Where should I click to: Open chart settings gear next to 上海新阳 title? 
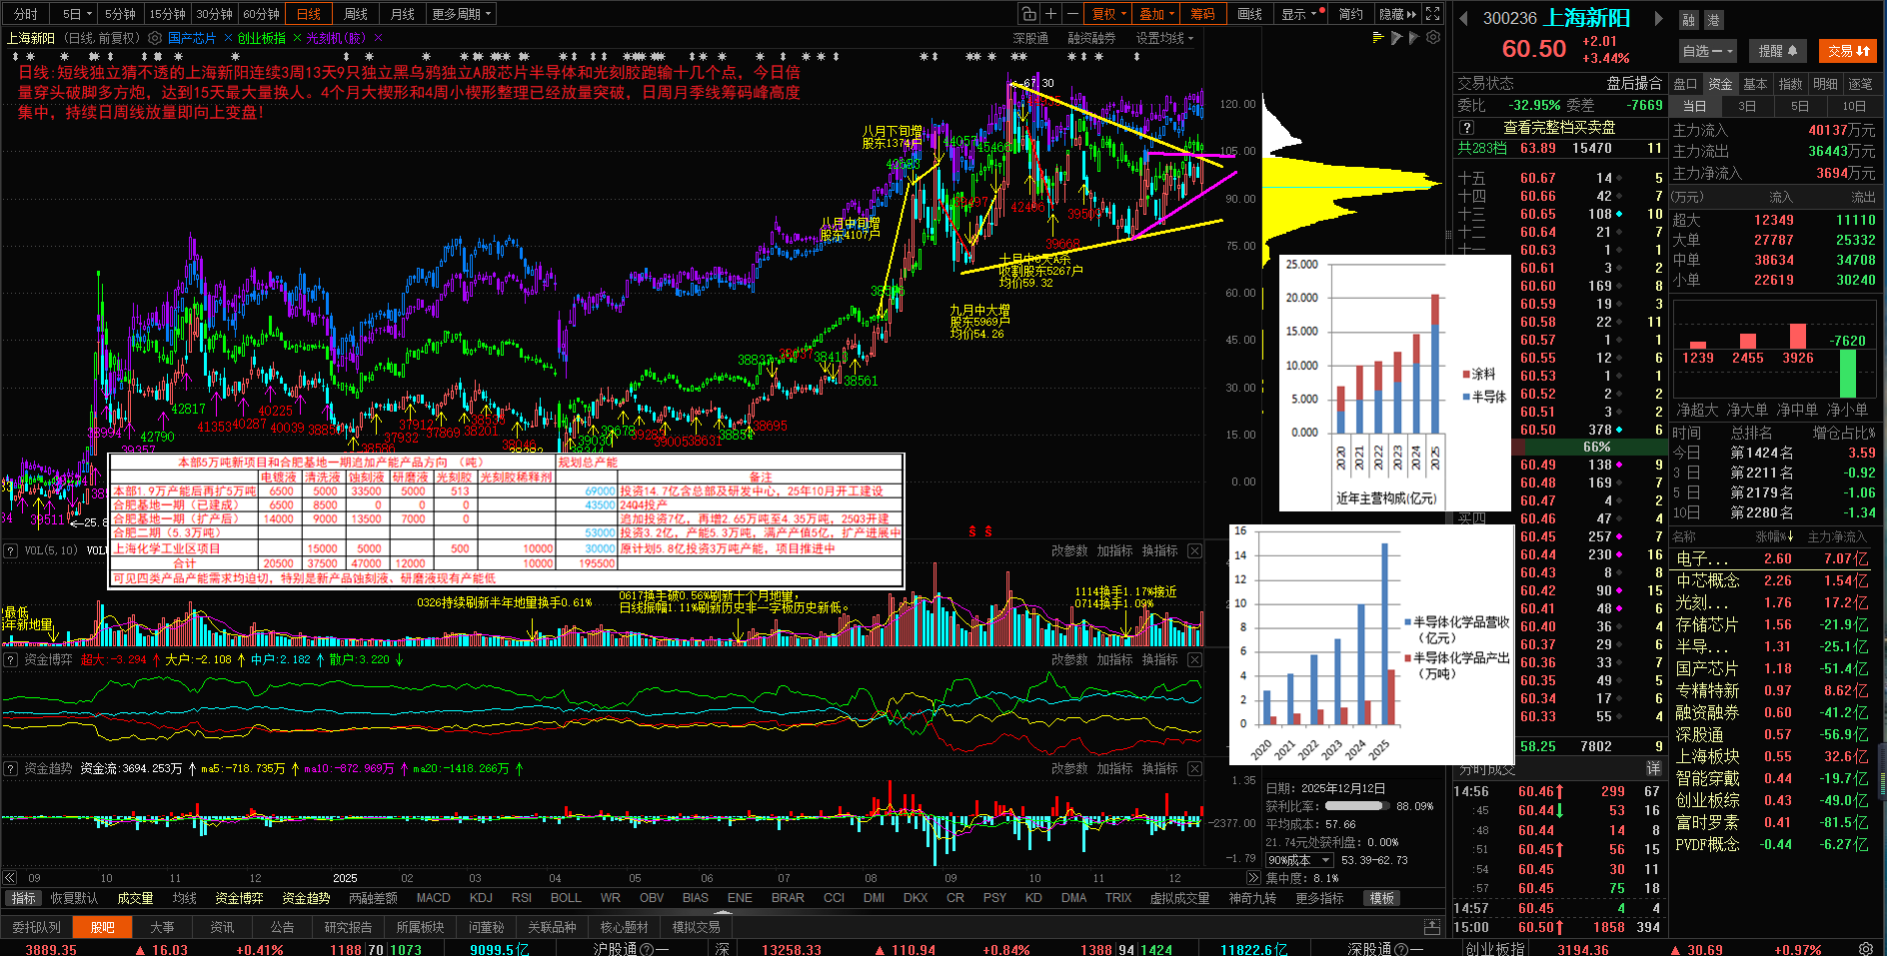[x=155, y=38]
